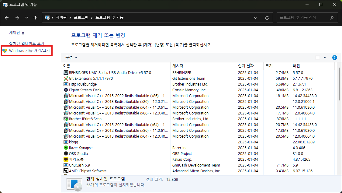Click Advanced Micro Devices, Inc. publisher
The image size is (342, 193).
pos(196,171)
